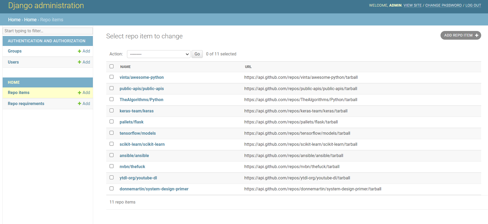The image size is (488, 224).
Task: Click the Add Repo Item button
Action: (x=461, y=35)
